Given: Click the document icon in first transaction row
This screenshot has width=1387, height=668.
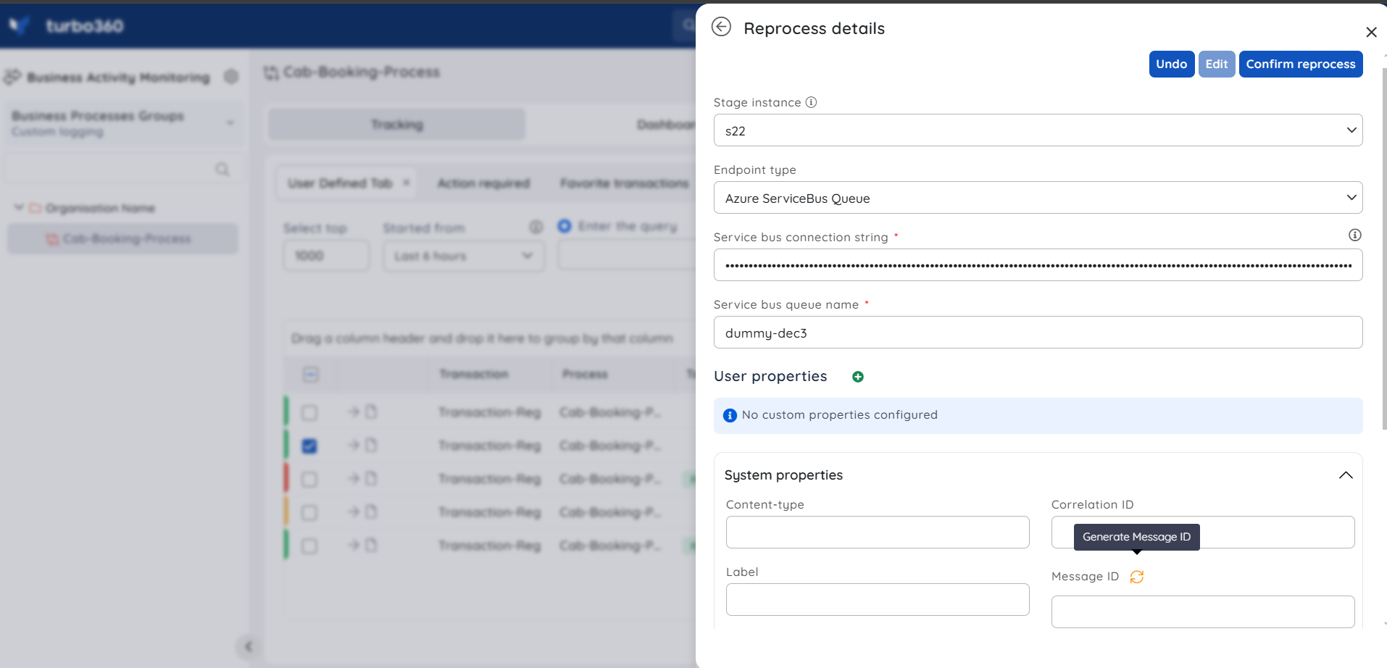Looking at the screenshot, I should [x=371, y=412].
